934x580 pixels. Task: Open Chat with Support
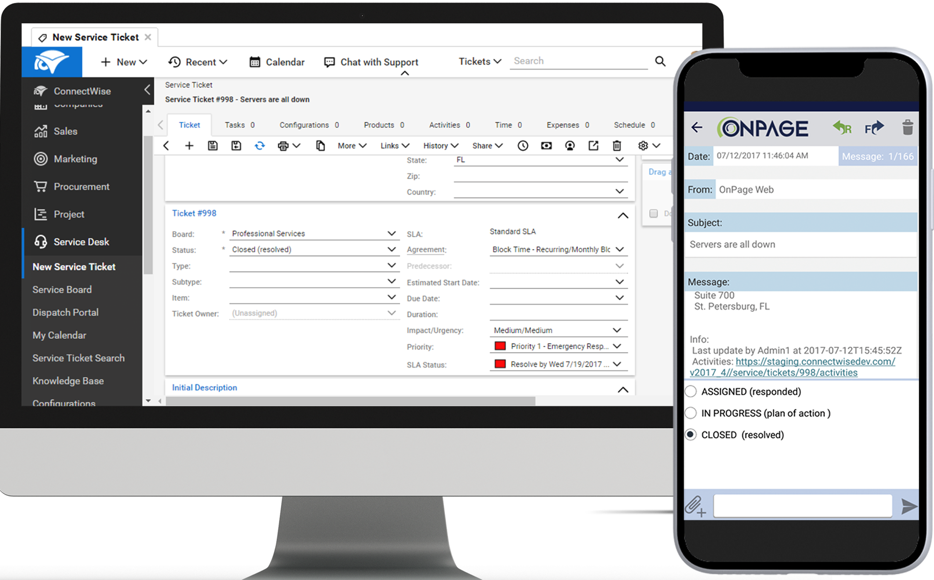click(371, 62)
